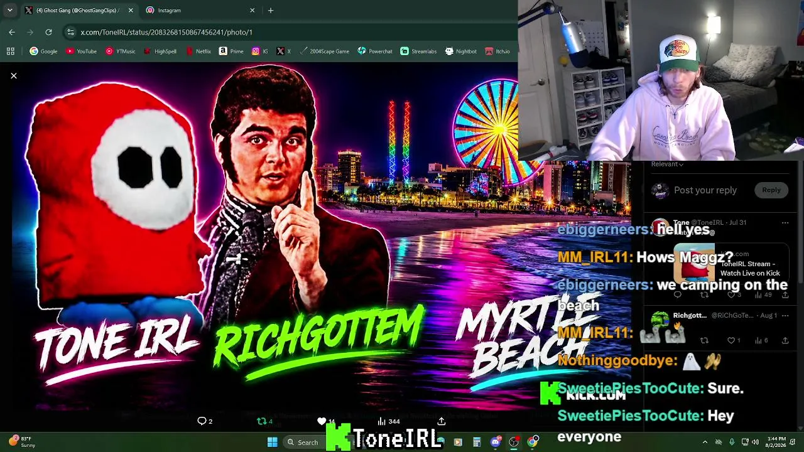The height and width of the screenshot is (452, 804).
Task: Open more options on Richgottem's Aug 1 reply
Action: pos(785,316)
